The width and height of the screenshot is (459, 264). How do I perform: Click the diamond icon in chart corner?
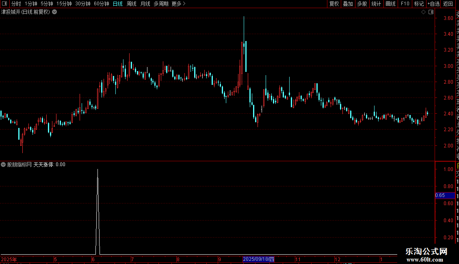tap(423, 12)
